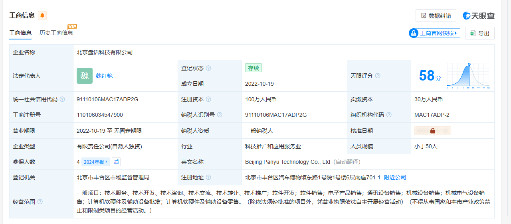Open the 2024年报 dropdown tag
The height and width of the screenshot is (224, 511).
[x=96, y=162]
